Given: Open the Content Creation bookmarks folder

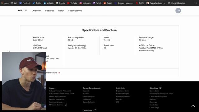Looking at the screenshot, I should [176, 3].
